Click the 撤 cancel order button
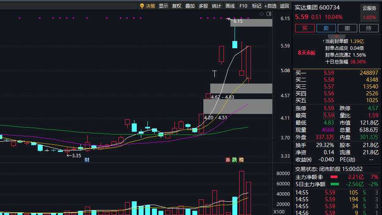382x215 pixels. (x=348, y=28)
